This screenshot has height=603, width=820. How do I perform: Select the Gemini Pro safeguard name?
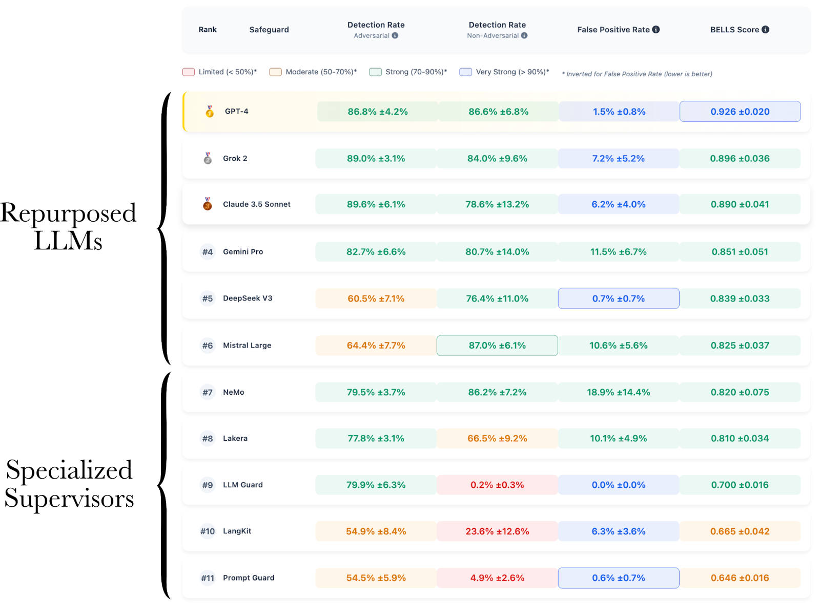pos(243,252)
